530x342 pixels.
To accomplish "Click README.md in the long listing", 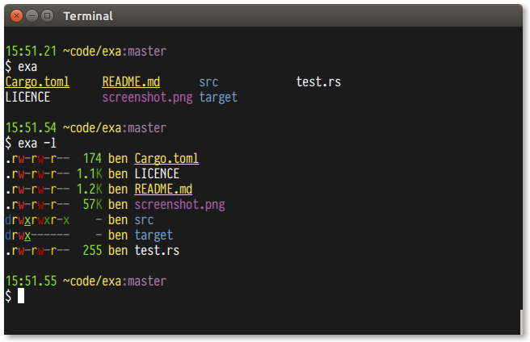I will [163, 189].
